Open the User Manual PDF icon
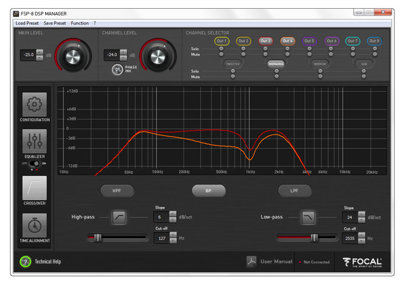405x284 pixels. [251, 262]
